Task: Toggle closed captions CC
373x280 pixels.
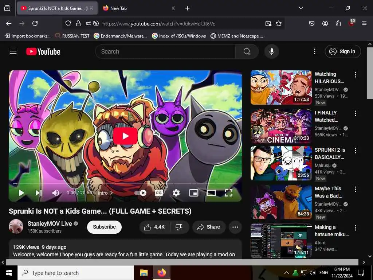Action: tap(159, 193)
